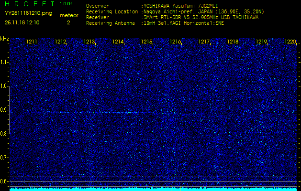The width and height of the screenshot is (301, 191).
Task: Select the meteor count value 2
Action: tap(68, 22)
